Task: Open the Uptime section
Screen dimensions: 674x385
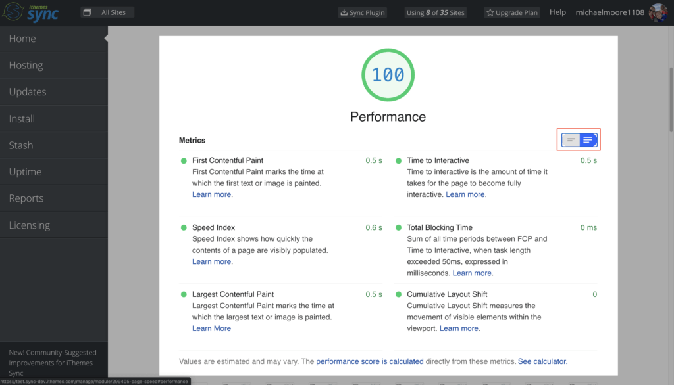Action: [54, 171]
